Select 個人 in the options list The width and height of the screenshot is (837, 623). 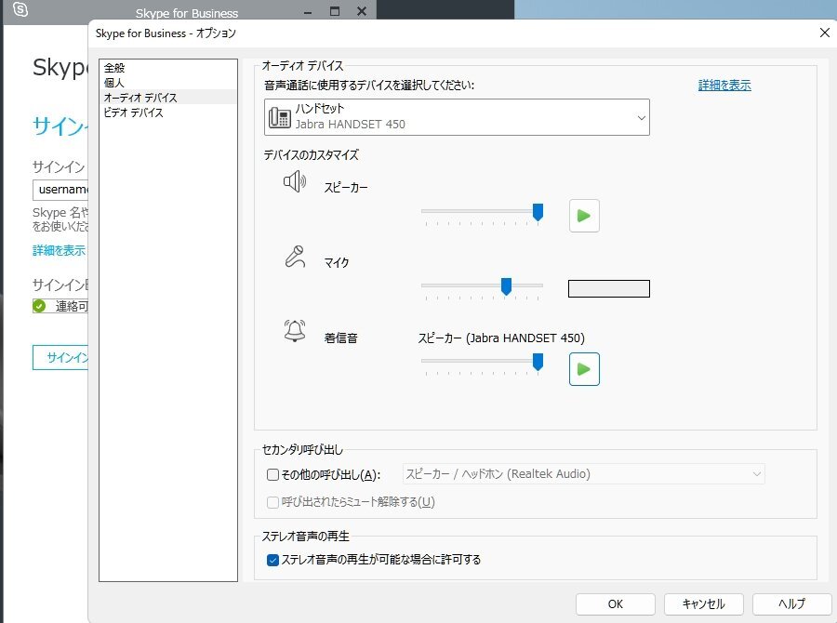[x=168, y=83]
